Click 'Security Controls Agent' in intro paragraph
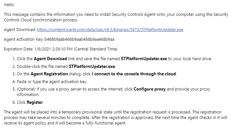Image resolution: width=232 pixels, height=129 pixels. (x=133, y=15)
